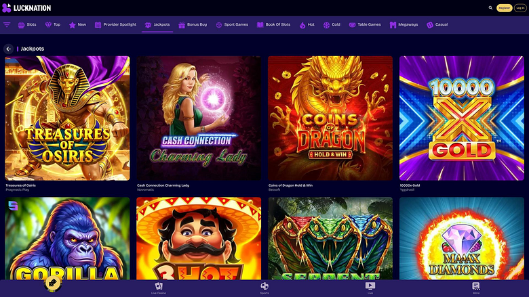This screenshot has height=297, width=529.
Task: Select the Slots category tab
Action: coord(27,24)
